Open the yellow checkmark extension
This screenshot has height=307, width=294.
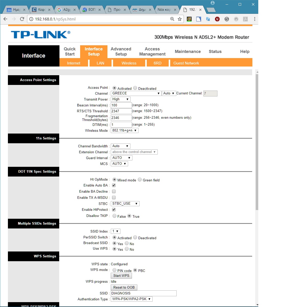[x=189, y=19]
